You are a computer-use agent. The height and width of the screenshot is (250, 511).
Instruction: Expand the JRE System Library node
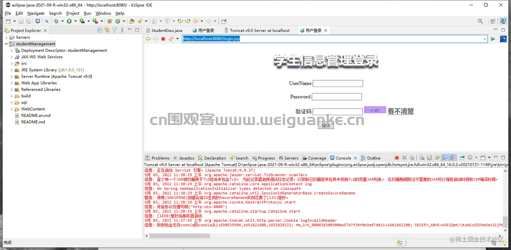click(11, 70)
